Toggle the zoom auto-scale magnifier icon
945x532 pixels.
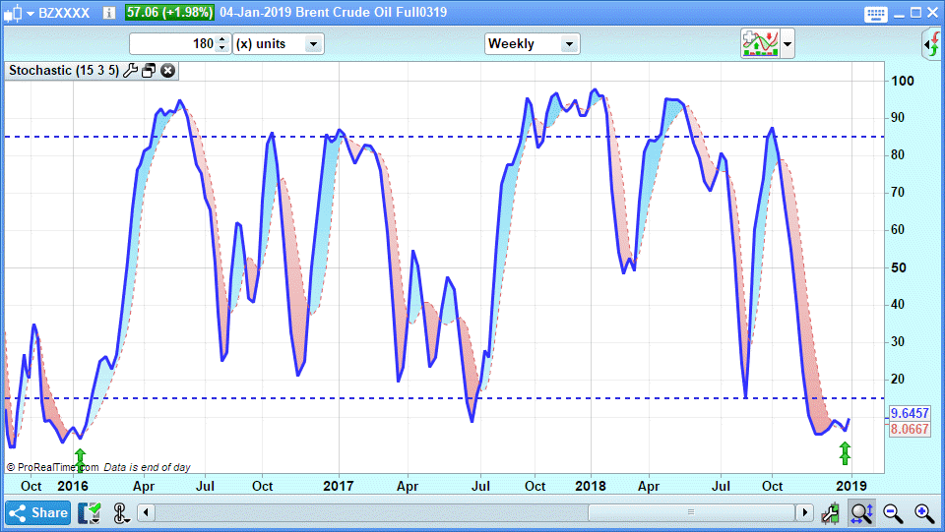[862, 513]
